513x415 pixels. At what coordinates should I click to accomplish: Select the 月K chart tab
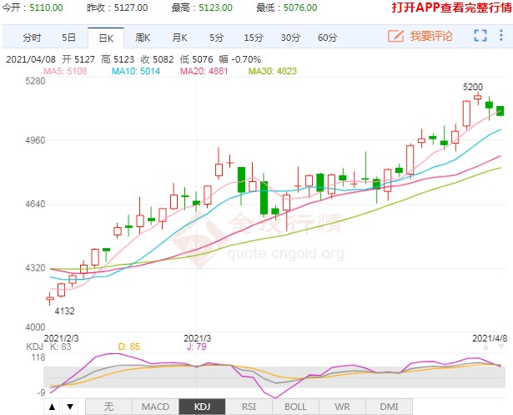point(179,38)
